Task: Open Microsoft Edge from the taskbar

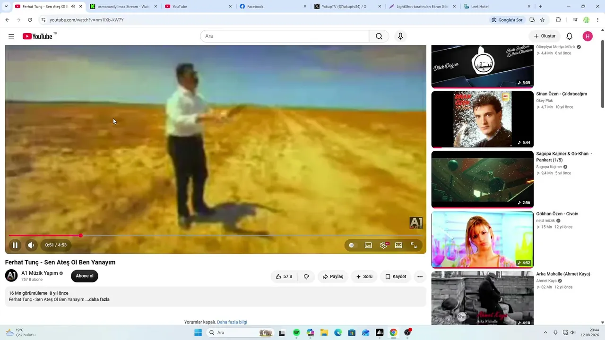Action: click(338, 332)
